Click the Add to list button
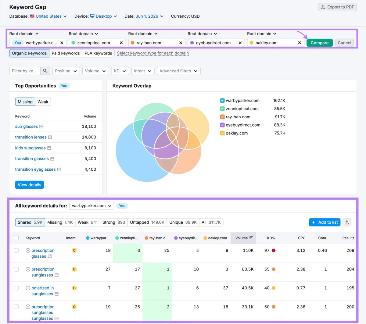 (325, 222)
